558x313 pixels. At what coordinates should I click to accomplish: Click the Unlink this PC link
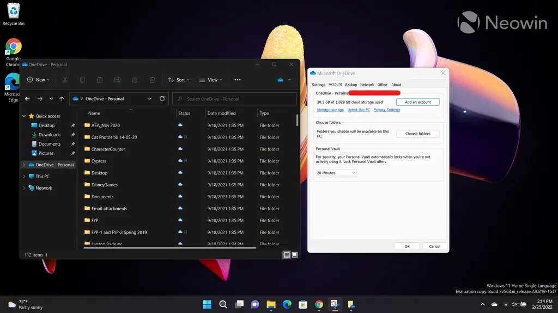[359, 110]
